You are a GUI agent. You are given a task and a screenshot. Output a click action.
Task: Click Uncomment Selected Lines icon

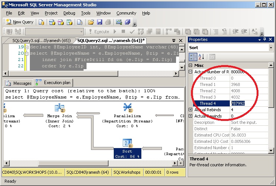pyautogui.click(x=225, y=32)
